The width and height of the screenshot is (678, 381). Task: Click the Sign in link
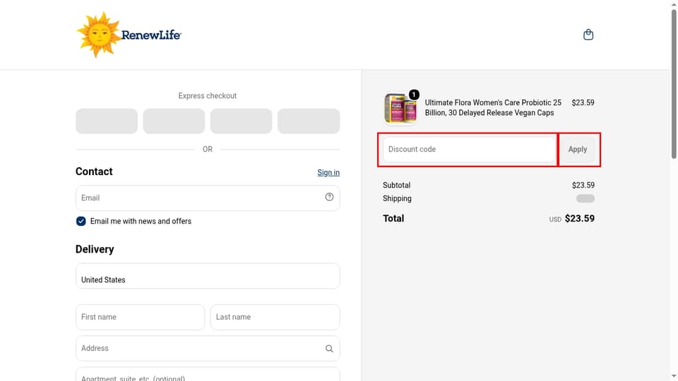(x=328, y=173)
